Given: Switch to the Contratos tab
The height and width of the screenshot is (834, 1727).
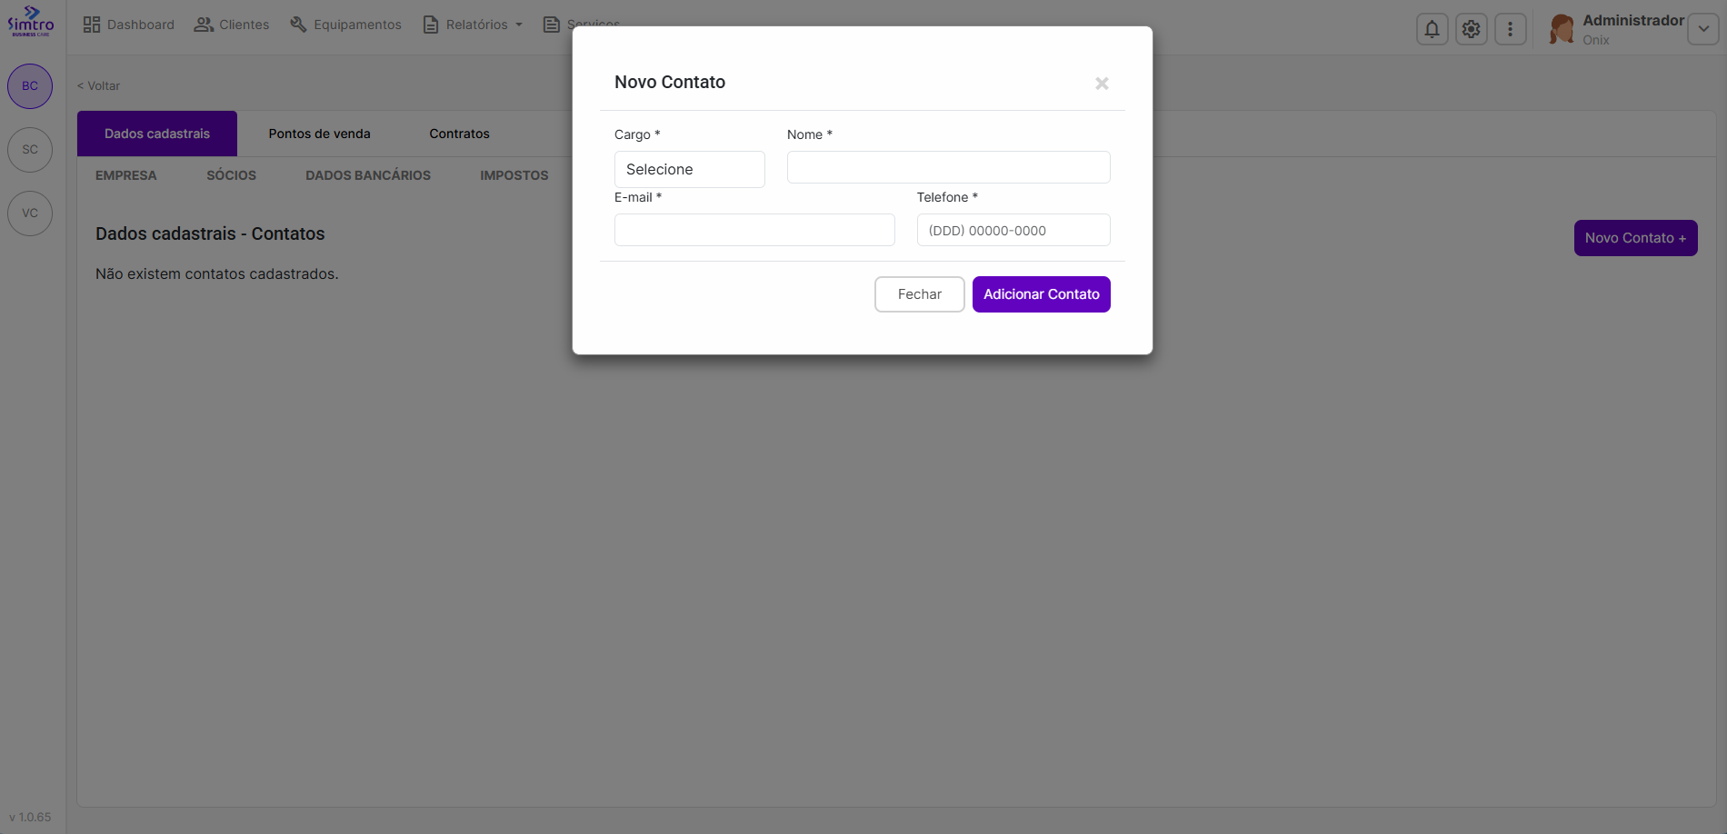Looking at the screenshot, I should tap(459, 134).
